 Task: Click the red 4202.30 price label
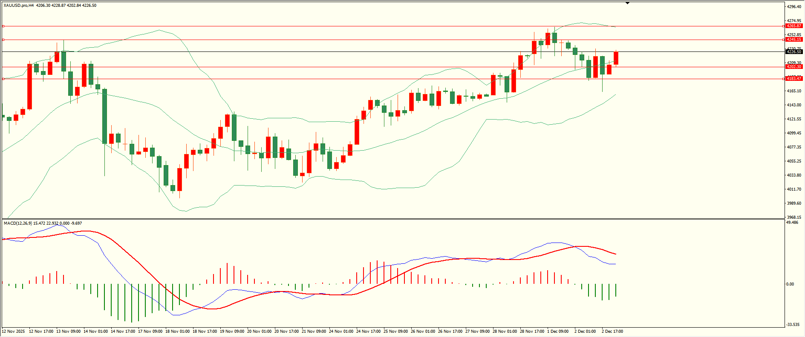[x=794, y=67]
